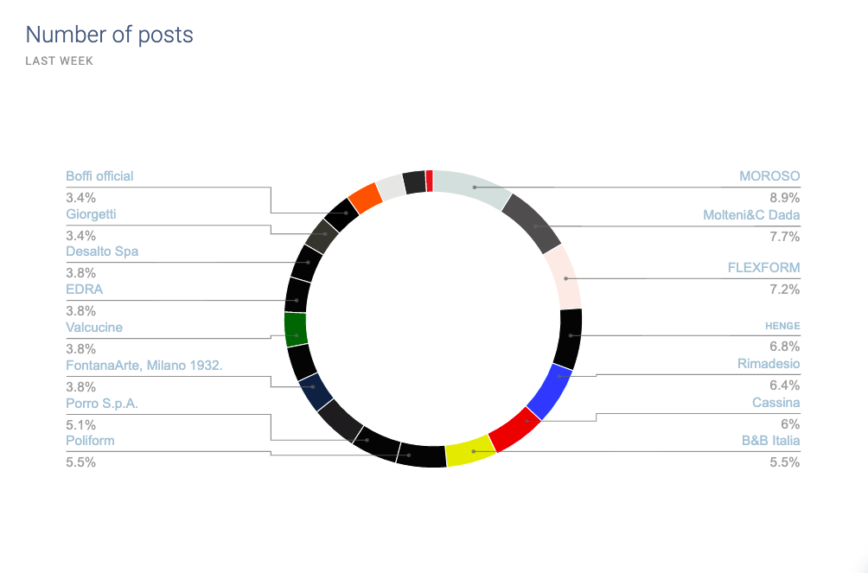Click the large red Cassina segment
This screenshot has width=868, height=573.
point(514,430)
